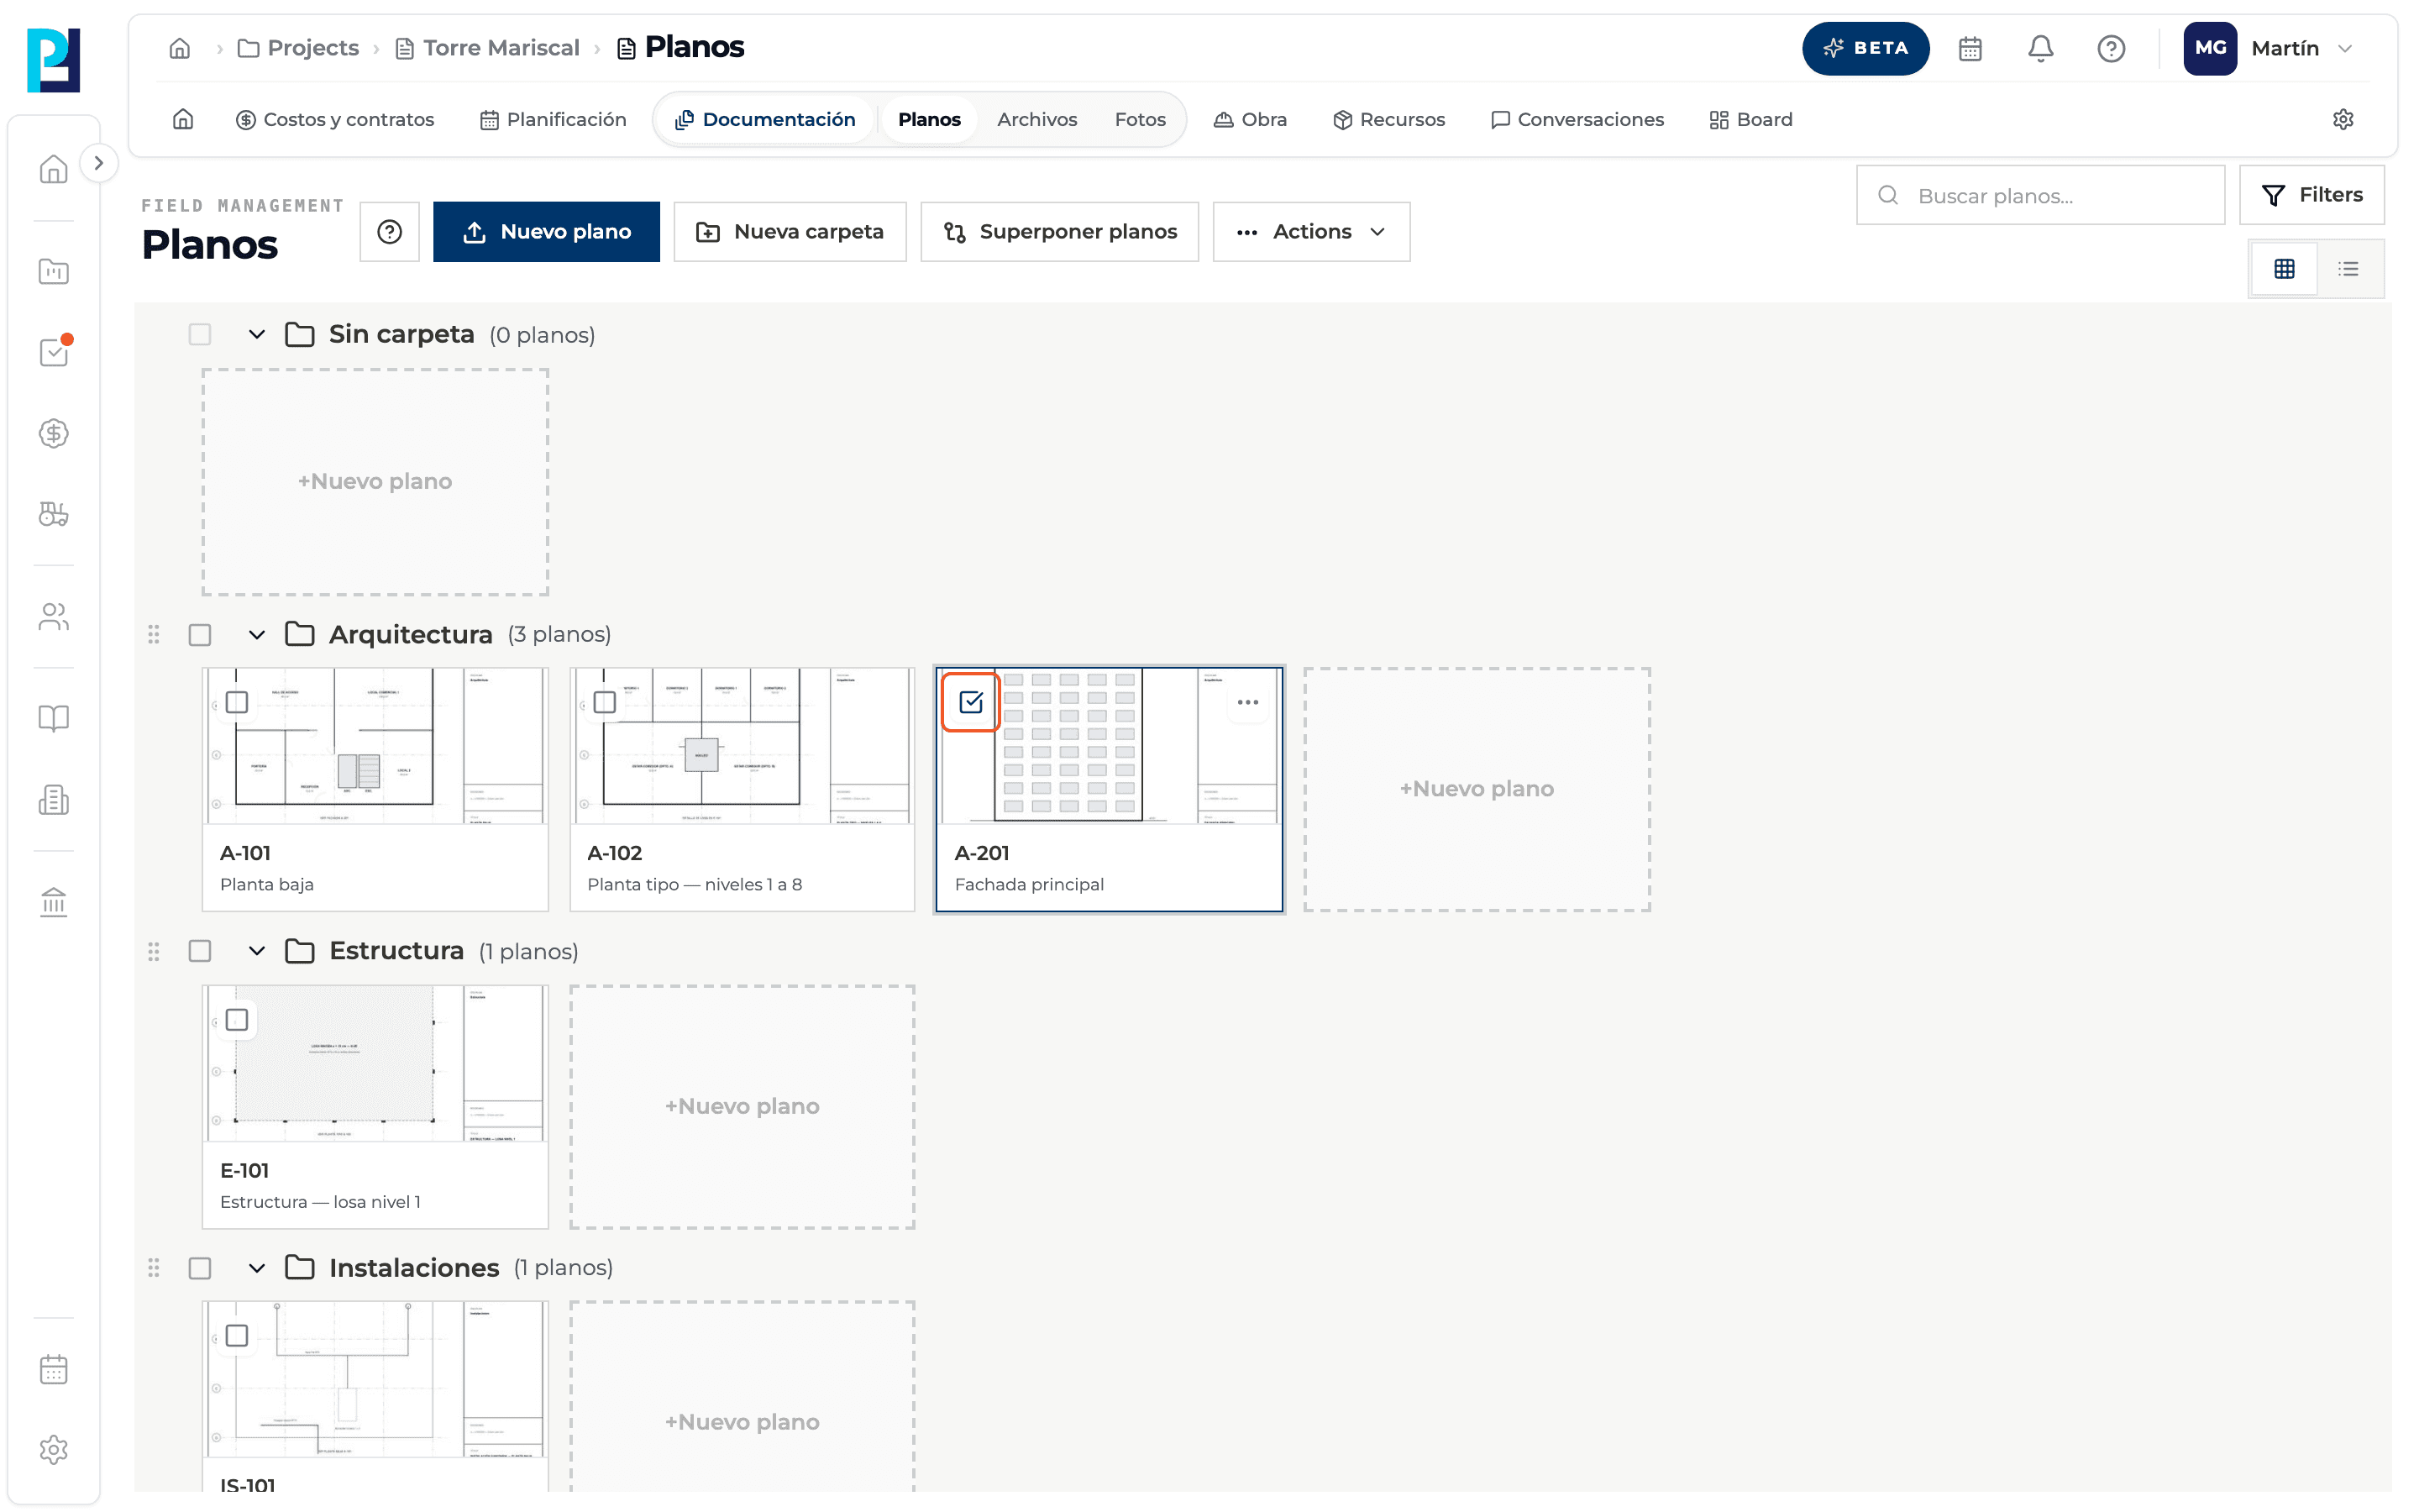Open the calendar icon in top bar
The height and width of the screenshot is (1512, 2419).
click(1969, 48)
